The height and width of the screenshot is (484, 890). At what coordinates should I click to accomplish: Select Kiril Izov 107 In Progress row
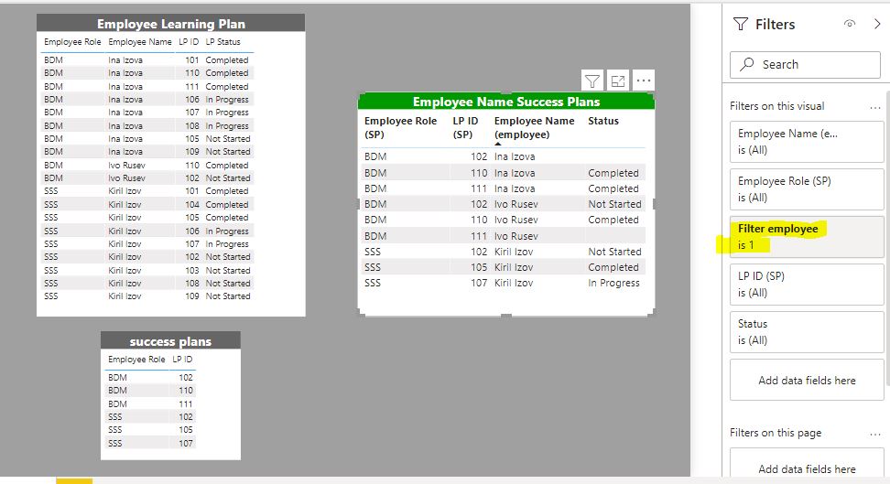pyautogui.click(x=504, y=283)
